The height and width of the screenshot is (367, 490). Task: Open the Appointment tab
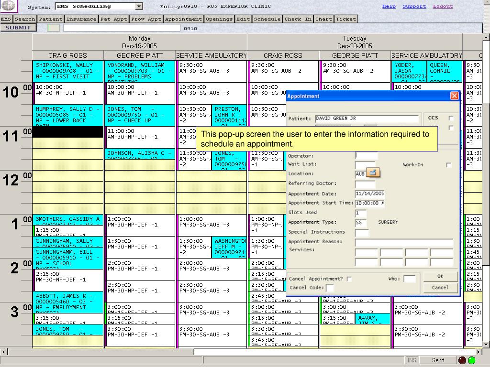183,19
